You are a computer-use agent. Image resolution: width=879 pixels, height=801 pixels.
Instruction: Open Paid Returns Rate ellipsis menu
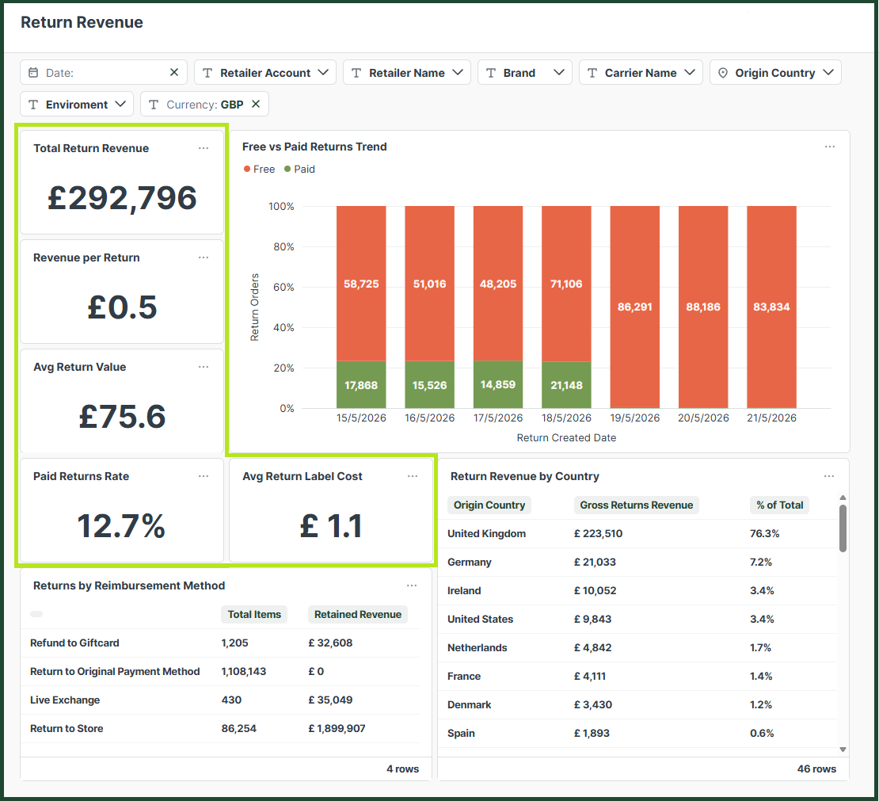point(204,476)
